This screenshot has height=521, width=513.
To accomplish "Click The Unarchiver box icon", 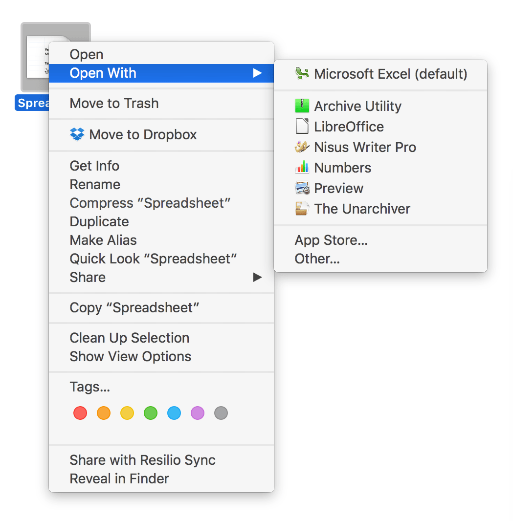I will point(302,209).
